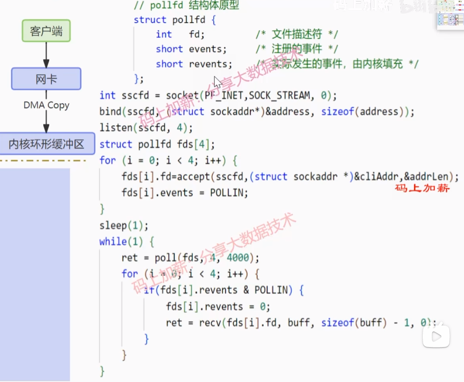464x382 pixels.
Task: Click the bind(sscfd line
Action: pos(257,111)
